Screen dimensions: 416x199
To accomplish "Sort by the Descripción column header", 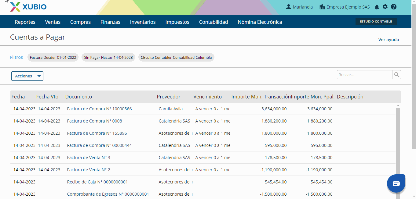I will 350,97.
